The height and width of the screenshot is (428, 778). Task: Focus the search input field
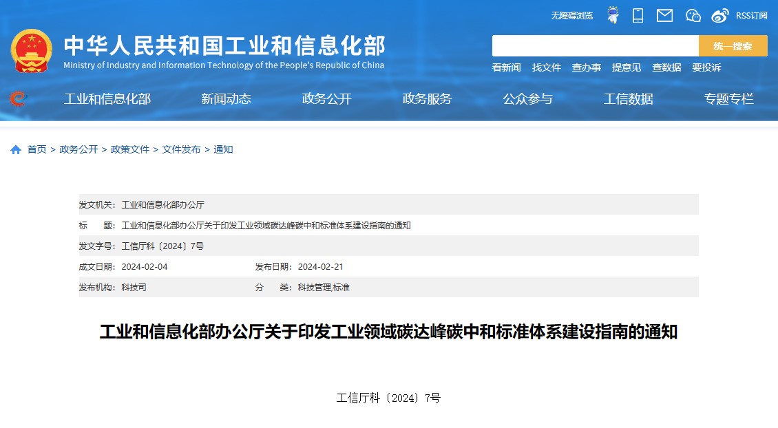click(x=595, y=46)
